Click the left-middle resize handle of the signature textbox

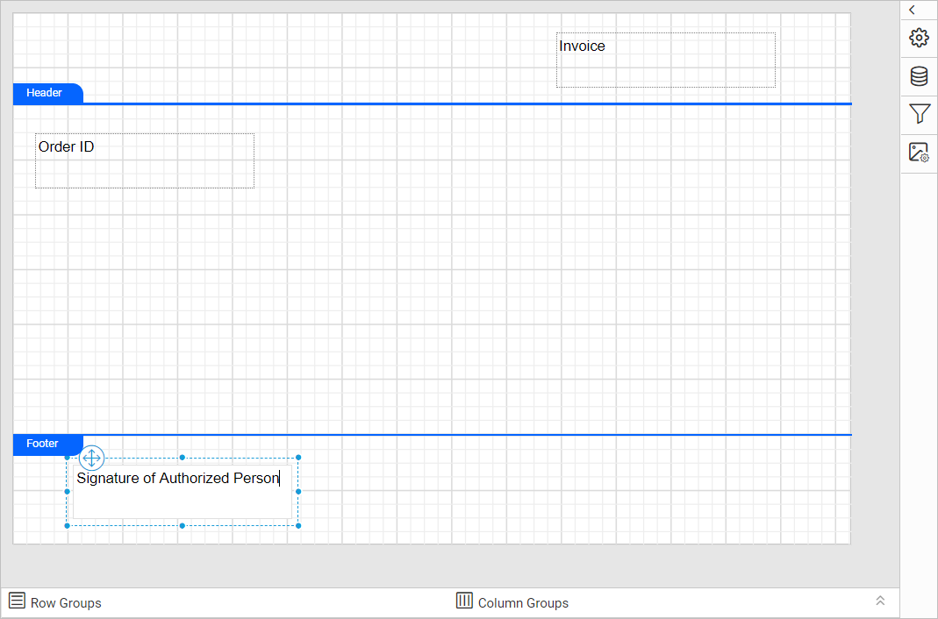[67, 491]
